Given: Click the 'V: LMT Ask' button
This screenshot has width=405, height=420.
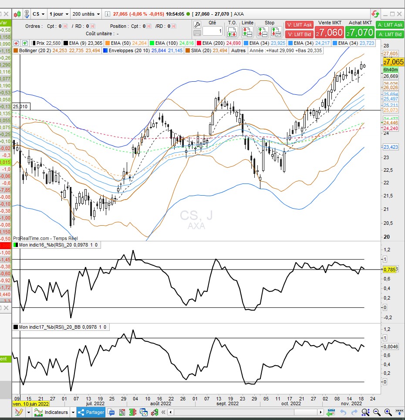Looking at the screenshot, I should (x=299, y=25).
